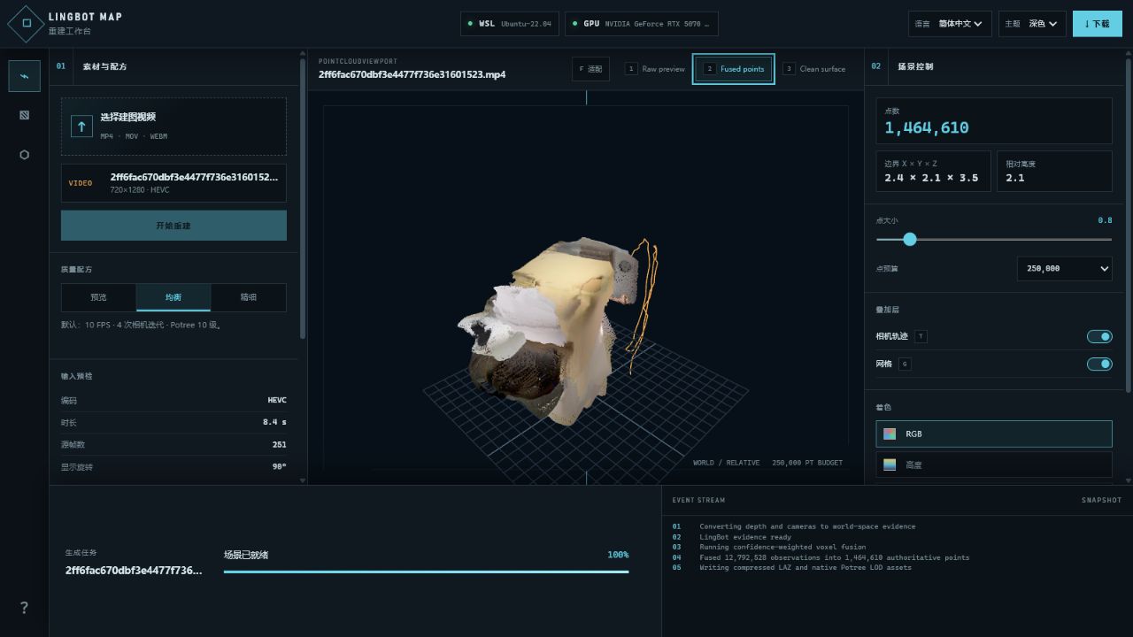Click the 场景已就绪 progress bar
Image resolution: width=1133 pixels, height=637 pixels.
pos(426,572)
